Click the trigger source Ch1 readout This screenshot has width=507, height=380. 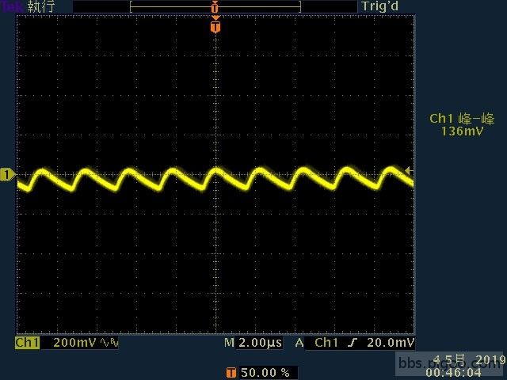click(x=326, y=343)
